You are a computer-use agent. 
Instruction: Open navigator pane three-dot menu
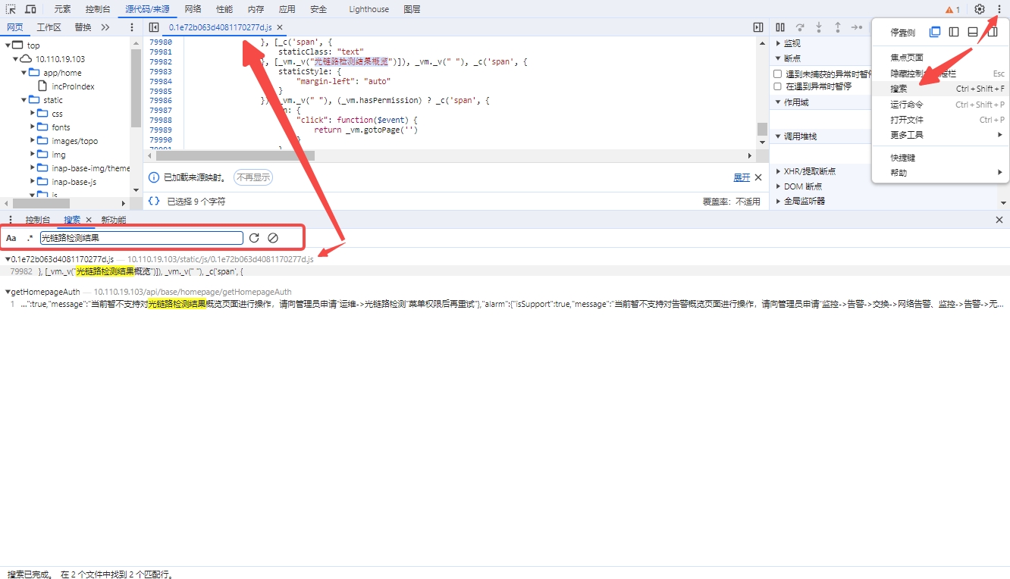click(x=132, y=27)
